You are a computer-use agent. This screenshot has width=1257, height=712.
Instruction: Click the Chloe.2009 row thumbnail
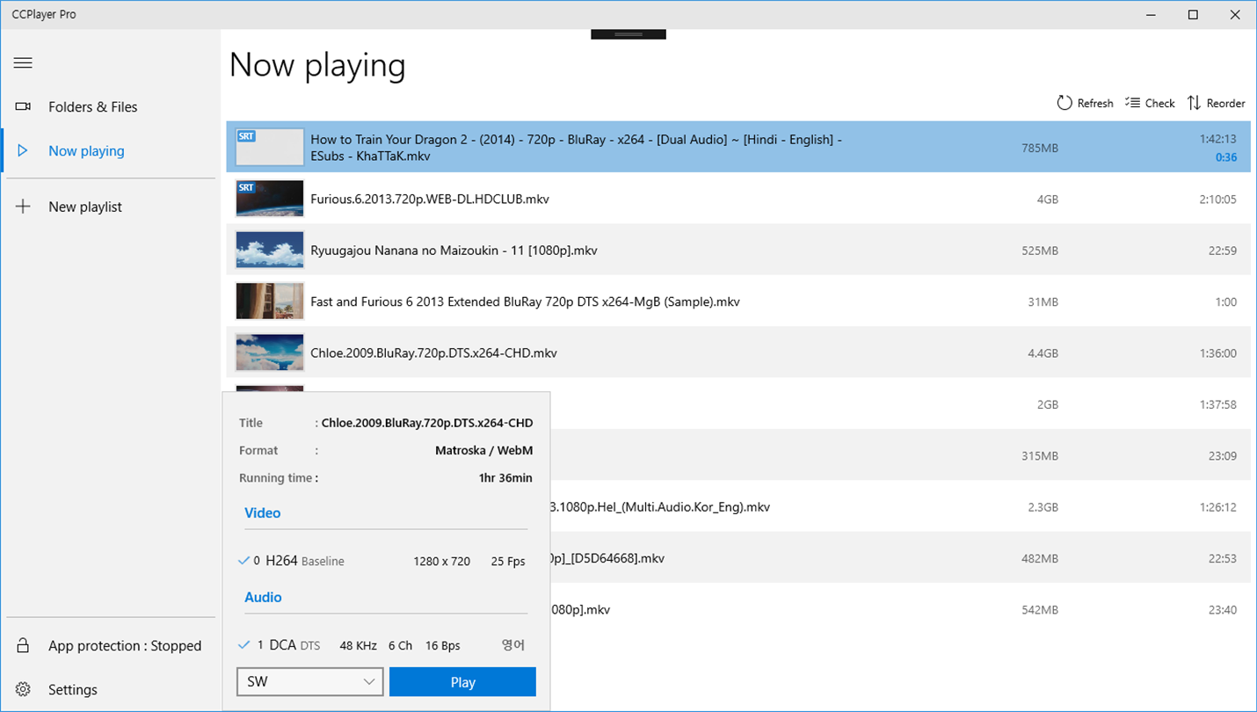pyautogui.click(x=270, y=352)
